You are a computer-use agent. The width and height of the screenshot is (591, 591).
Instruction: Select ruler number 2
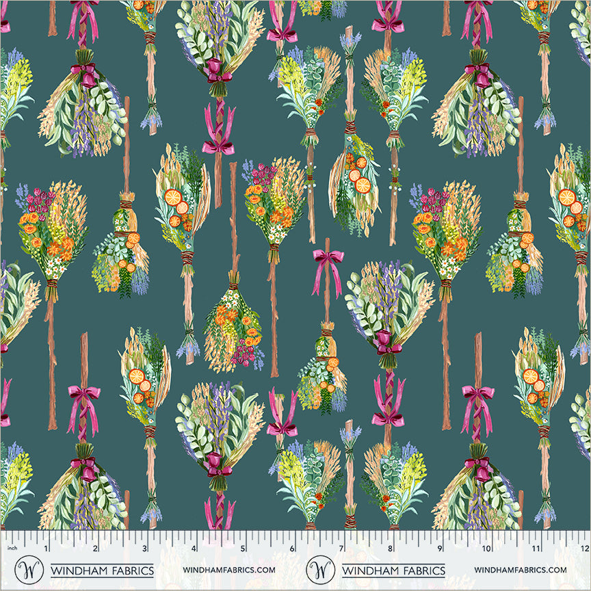point(95,548)
